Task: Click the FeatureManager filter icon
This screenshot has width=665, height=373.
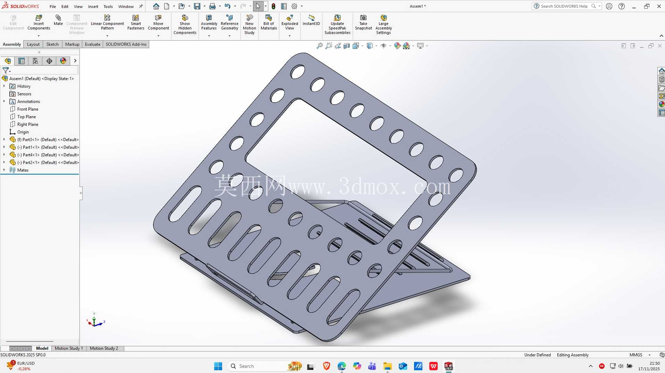Action: [x=6, y=70]
